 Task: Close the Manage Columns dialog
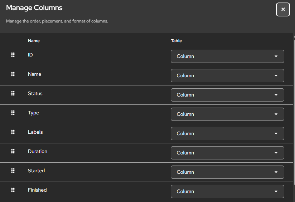[283, 9]
